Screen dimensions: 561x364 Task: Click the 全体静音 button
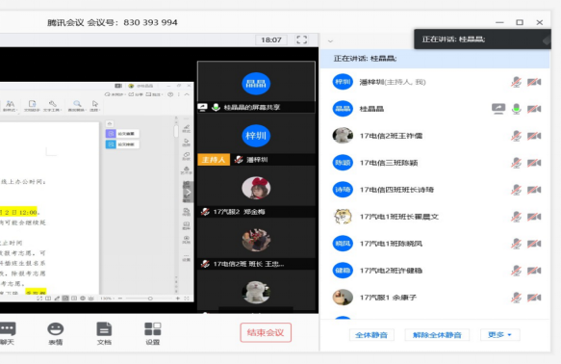tap(371, 335)
